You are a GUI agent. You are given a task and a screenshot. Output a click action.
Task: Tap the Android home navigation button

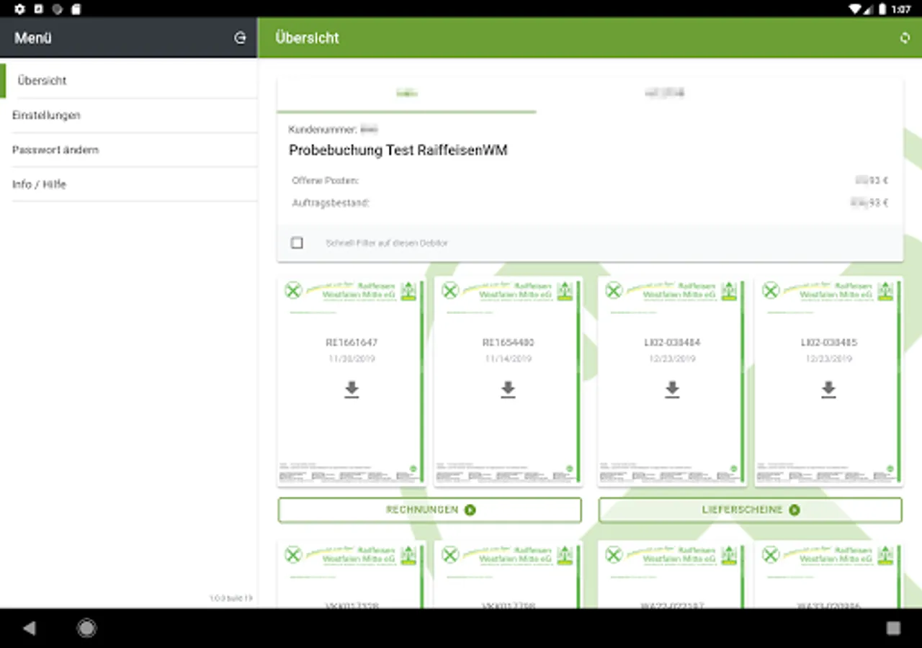point(86,629)
